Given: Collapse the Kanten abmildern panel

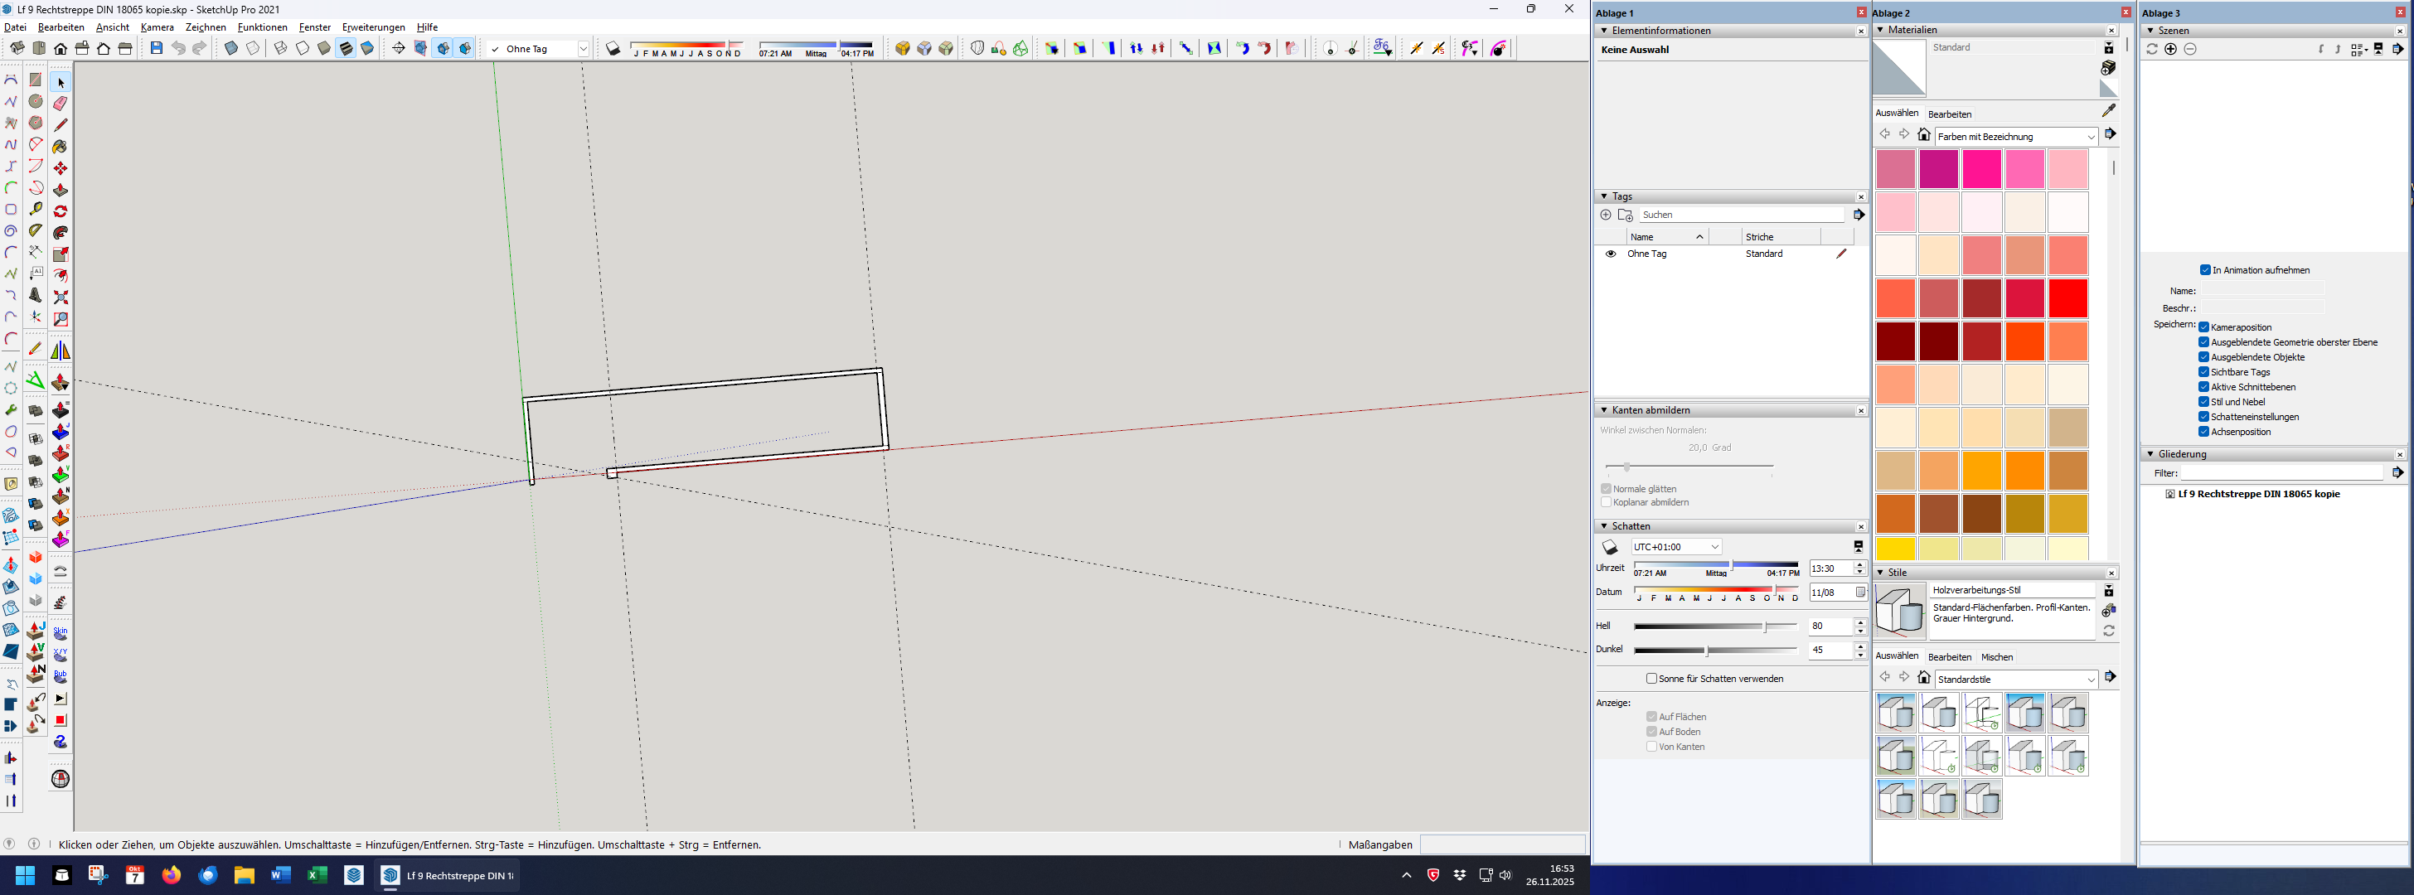Looking at the screenshot, I should click(1603, 410).
